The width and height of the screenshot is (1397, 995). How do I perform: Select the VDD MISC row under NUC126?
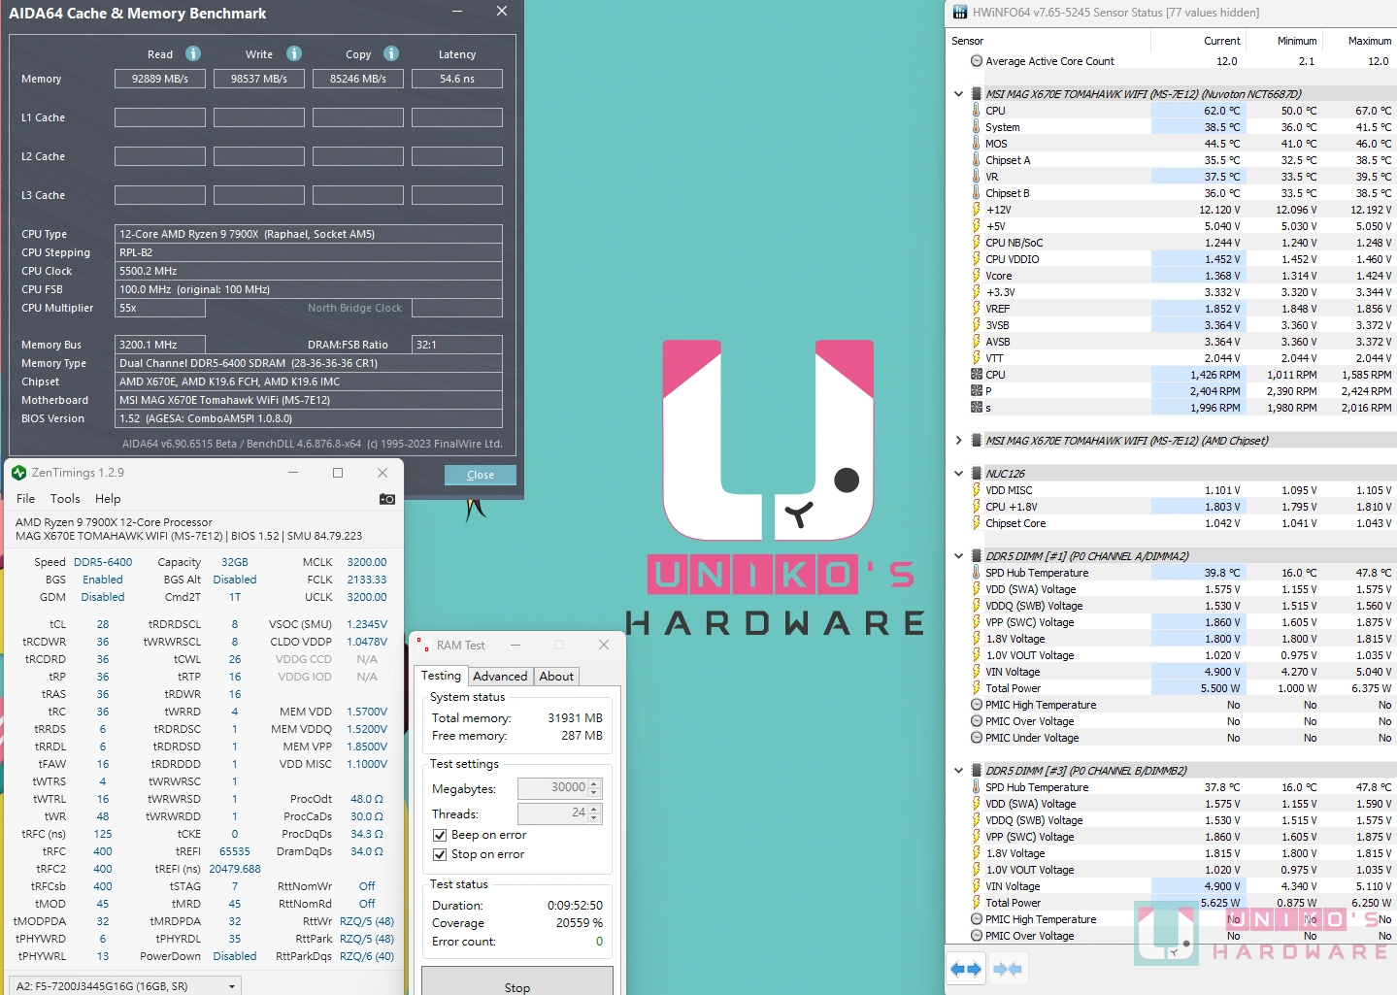point(1171,490)
